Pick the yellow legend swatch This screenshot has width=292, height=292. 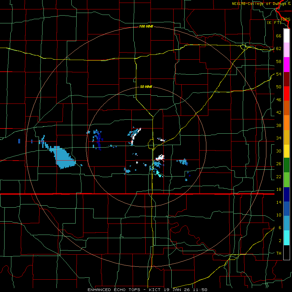tap(286, 151)
